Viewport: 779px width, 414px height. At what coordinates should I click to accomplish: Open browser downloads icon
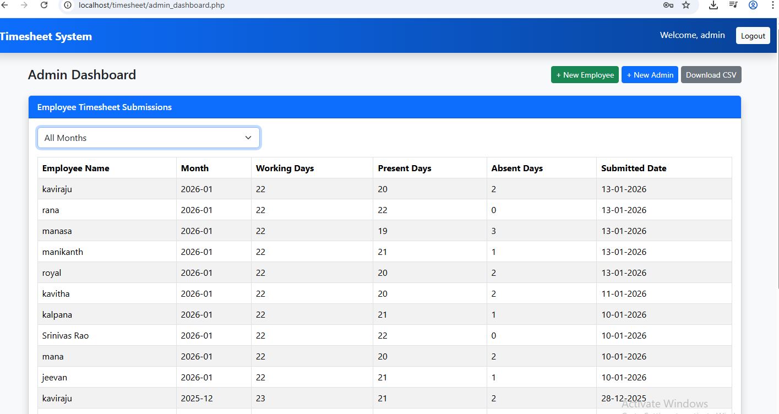pyautogui.click(x=713, y=5)
